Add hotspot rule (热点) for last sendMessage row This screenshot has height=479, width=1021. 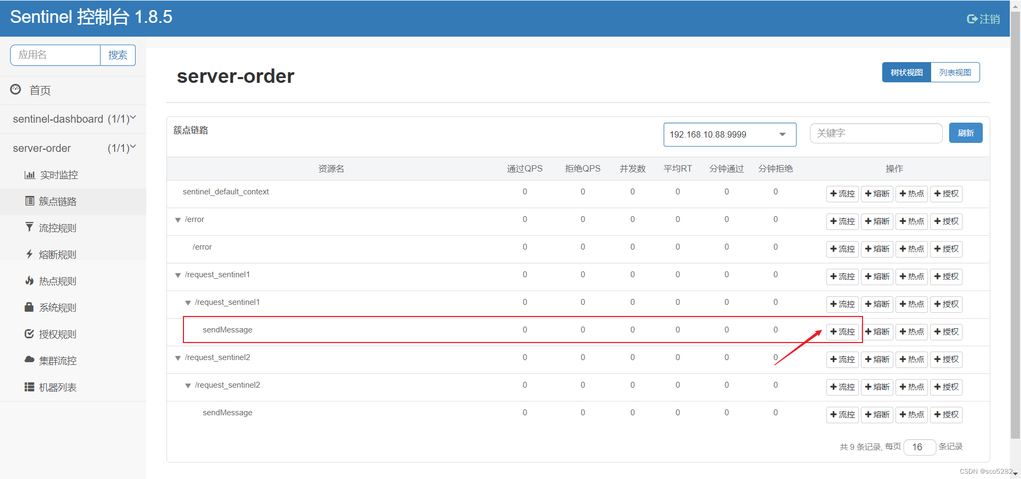(911, 415)
